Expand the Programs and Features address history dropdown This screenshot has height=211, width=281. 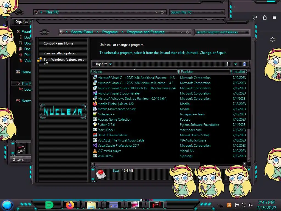(181, 32)
